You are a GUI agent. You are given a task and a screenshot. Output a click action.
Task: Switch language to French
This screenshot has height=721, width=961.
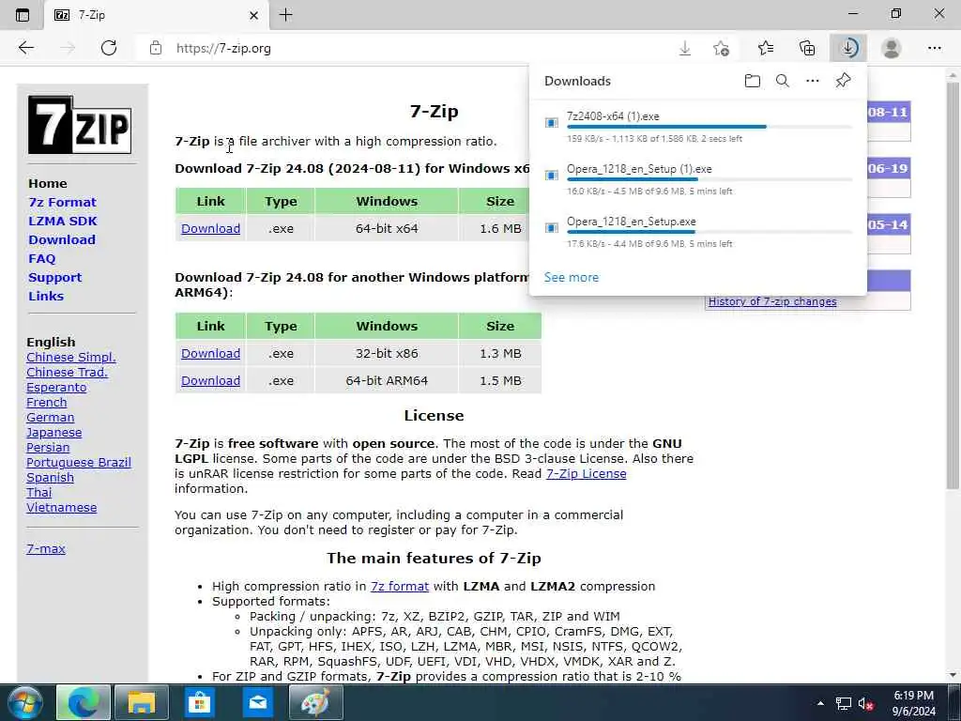[x=47, y=402]
